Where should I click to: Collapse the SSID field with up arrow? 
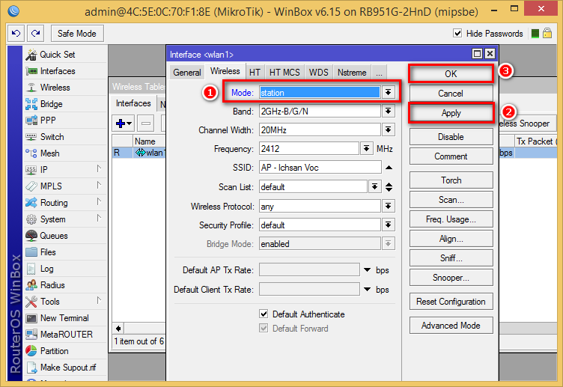[389, 168]
